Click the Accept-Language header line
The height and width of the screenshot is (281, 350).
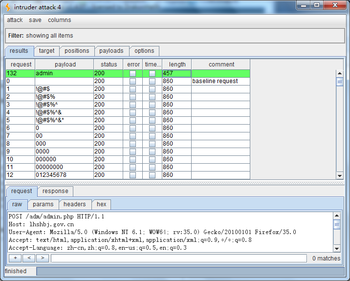[98, 248]
